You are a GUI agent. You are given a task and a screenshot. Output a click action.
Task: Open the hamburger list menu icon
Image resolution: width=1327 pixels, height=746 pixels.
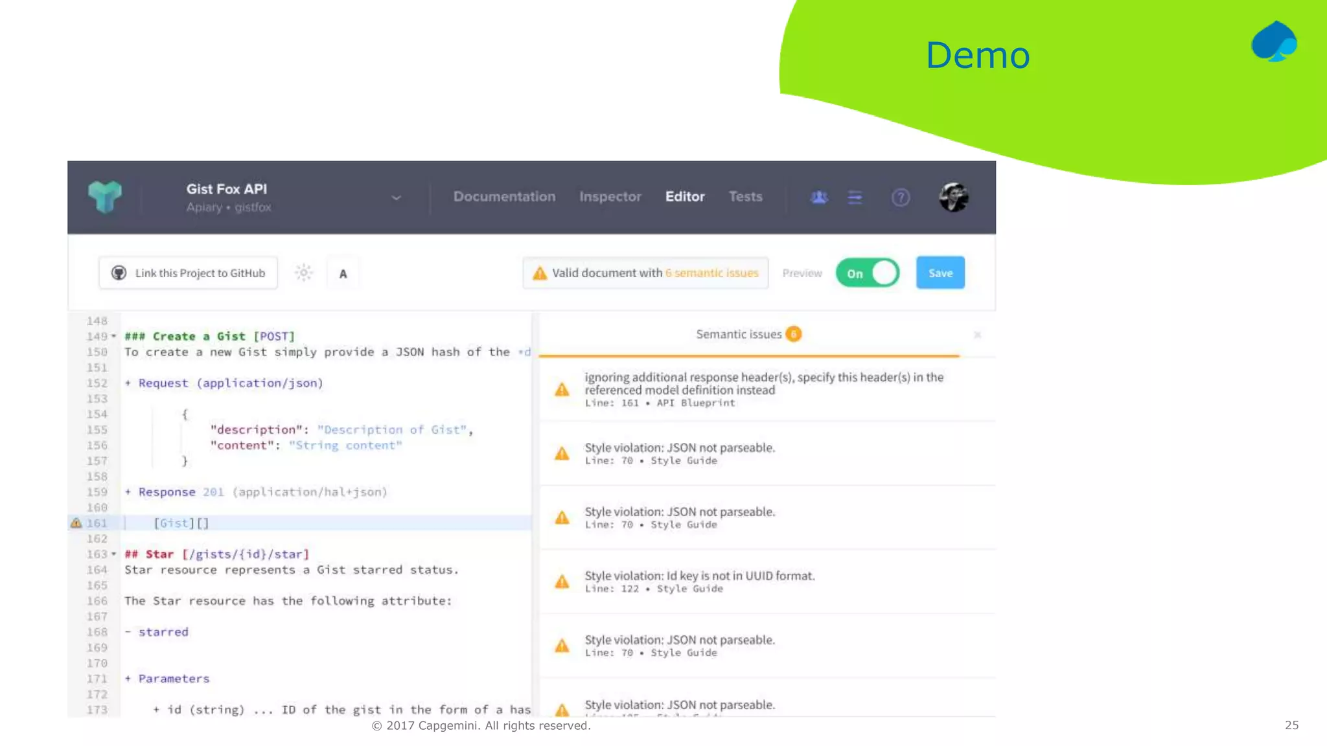point(855,197)
